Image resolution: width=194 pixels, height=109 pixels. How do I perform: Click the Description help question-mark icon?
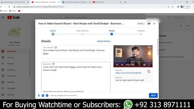(x=53, y=64)
